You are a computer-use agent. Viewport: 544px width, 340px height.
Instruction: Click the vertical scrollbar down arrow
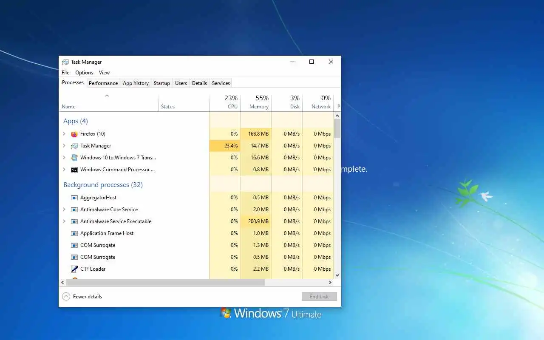[337, 275]
